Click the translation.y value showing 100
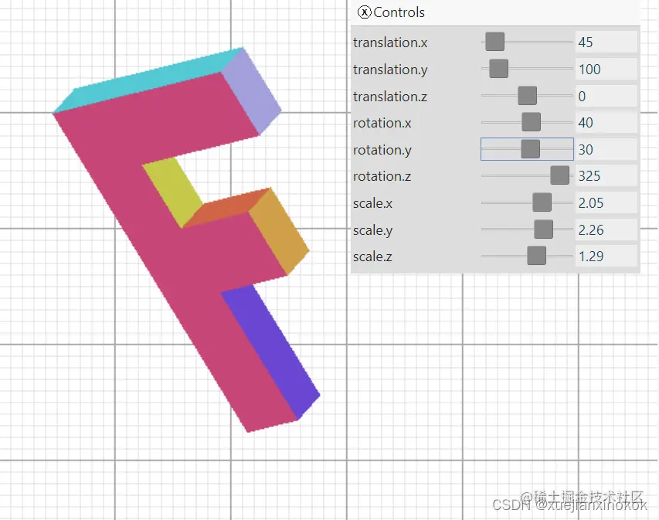Screen dimensions: 659x520 point(606,69)
